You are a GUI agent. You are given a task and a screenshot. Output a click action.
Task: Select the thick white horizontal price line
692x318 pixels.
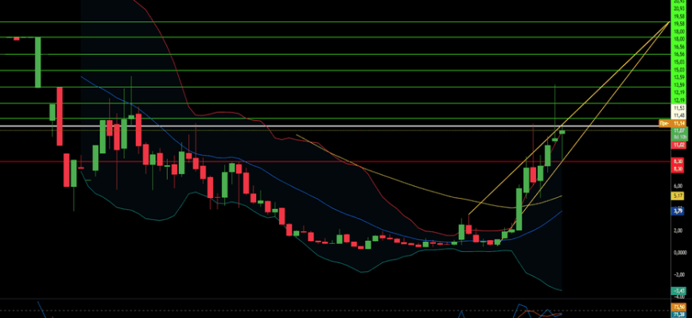[318, 126]
